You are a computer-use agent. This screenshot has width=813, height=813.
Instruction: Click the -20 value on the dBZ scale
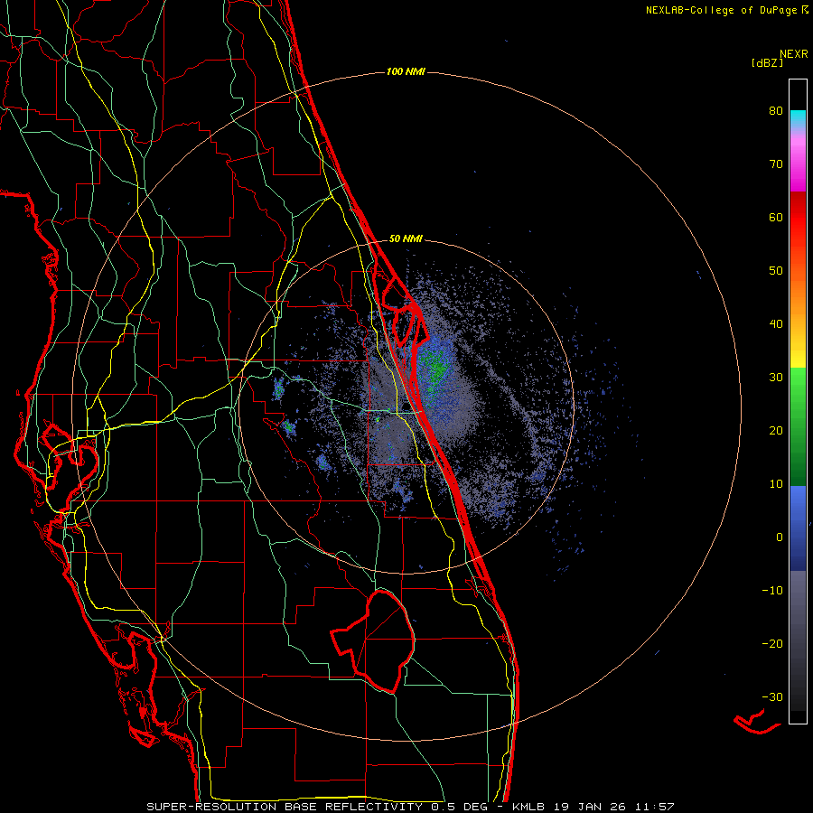[772, 644]
